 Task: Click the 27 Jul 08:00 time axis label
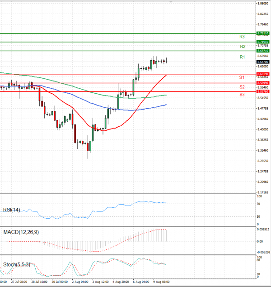point(19,282)
